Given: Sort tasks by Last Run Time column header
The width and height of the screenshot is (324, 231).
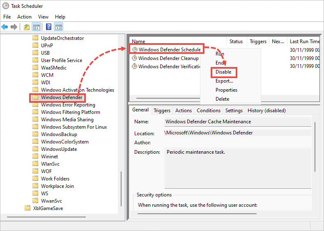Looking at the screenshot, I should 305,42.
